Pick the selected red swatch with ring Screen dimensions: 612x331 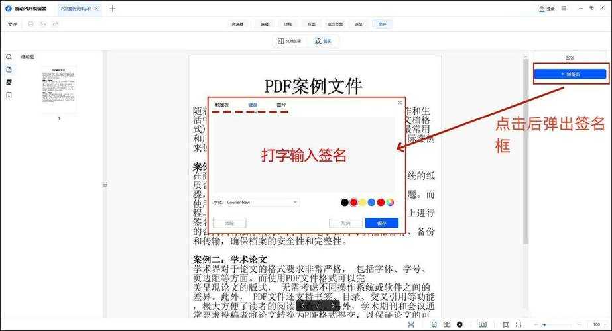[353, 202]
